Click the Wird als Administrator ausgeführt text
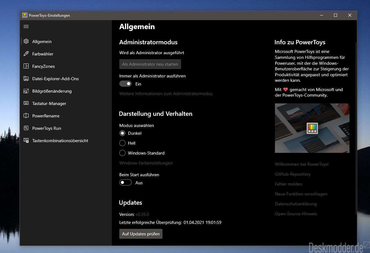This screenshot has width=370, height=253. (152, 53)
